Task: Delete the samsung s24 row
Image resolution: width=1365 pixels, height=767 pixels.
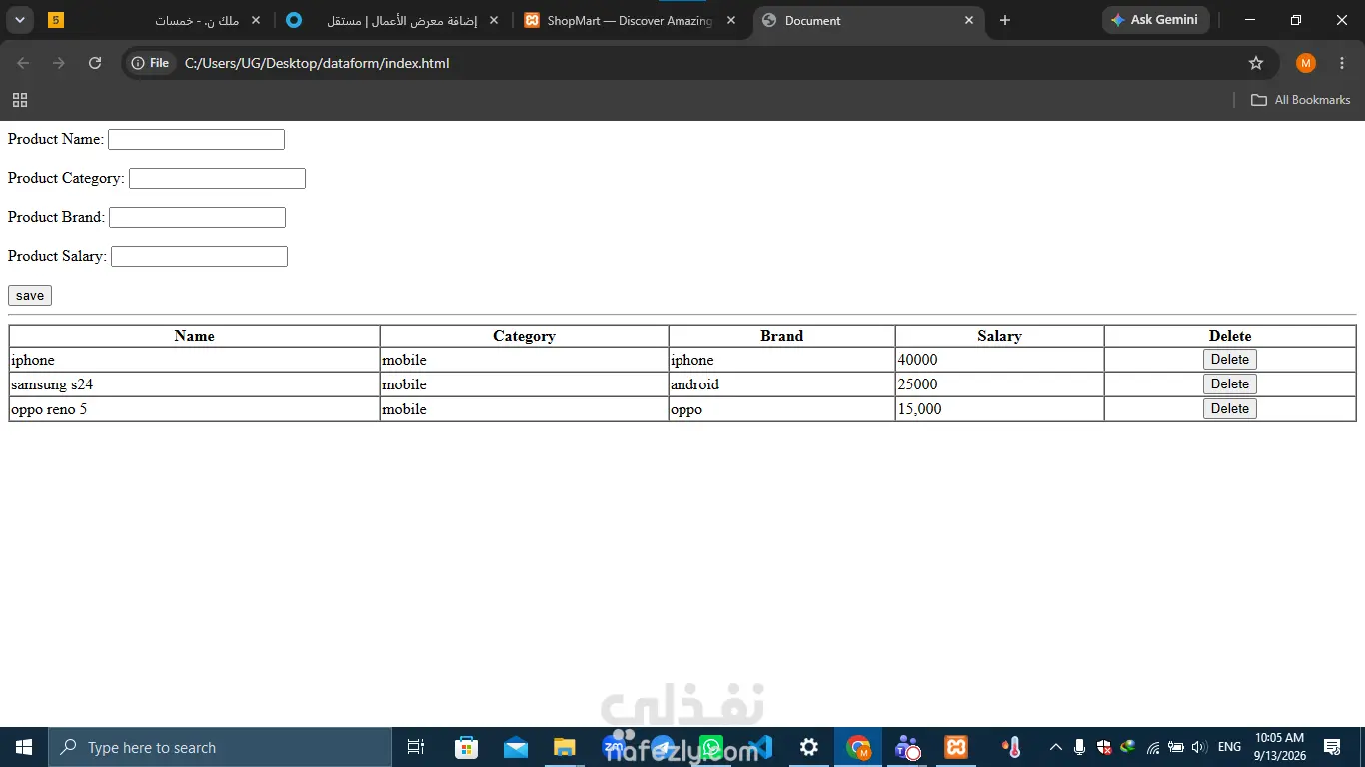Action: 1230,383
